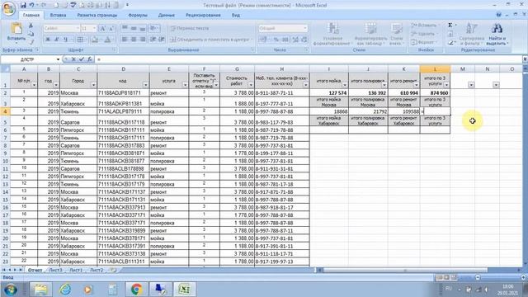This screenshot has height=297, width=528.
Task: Activate the Format Painter brush
Action: (x=31, y=42)
